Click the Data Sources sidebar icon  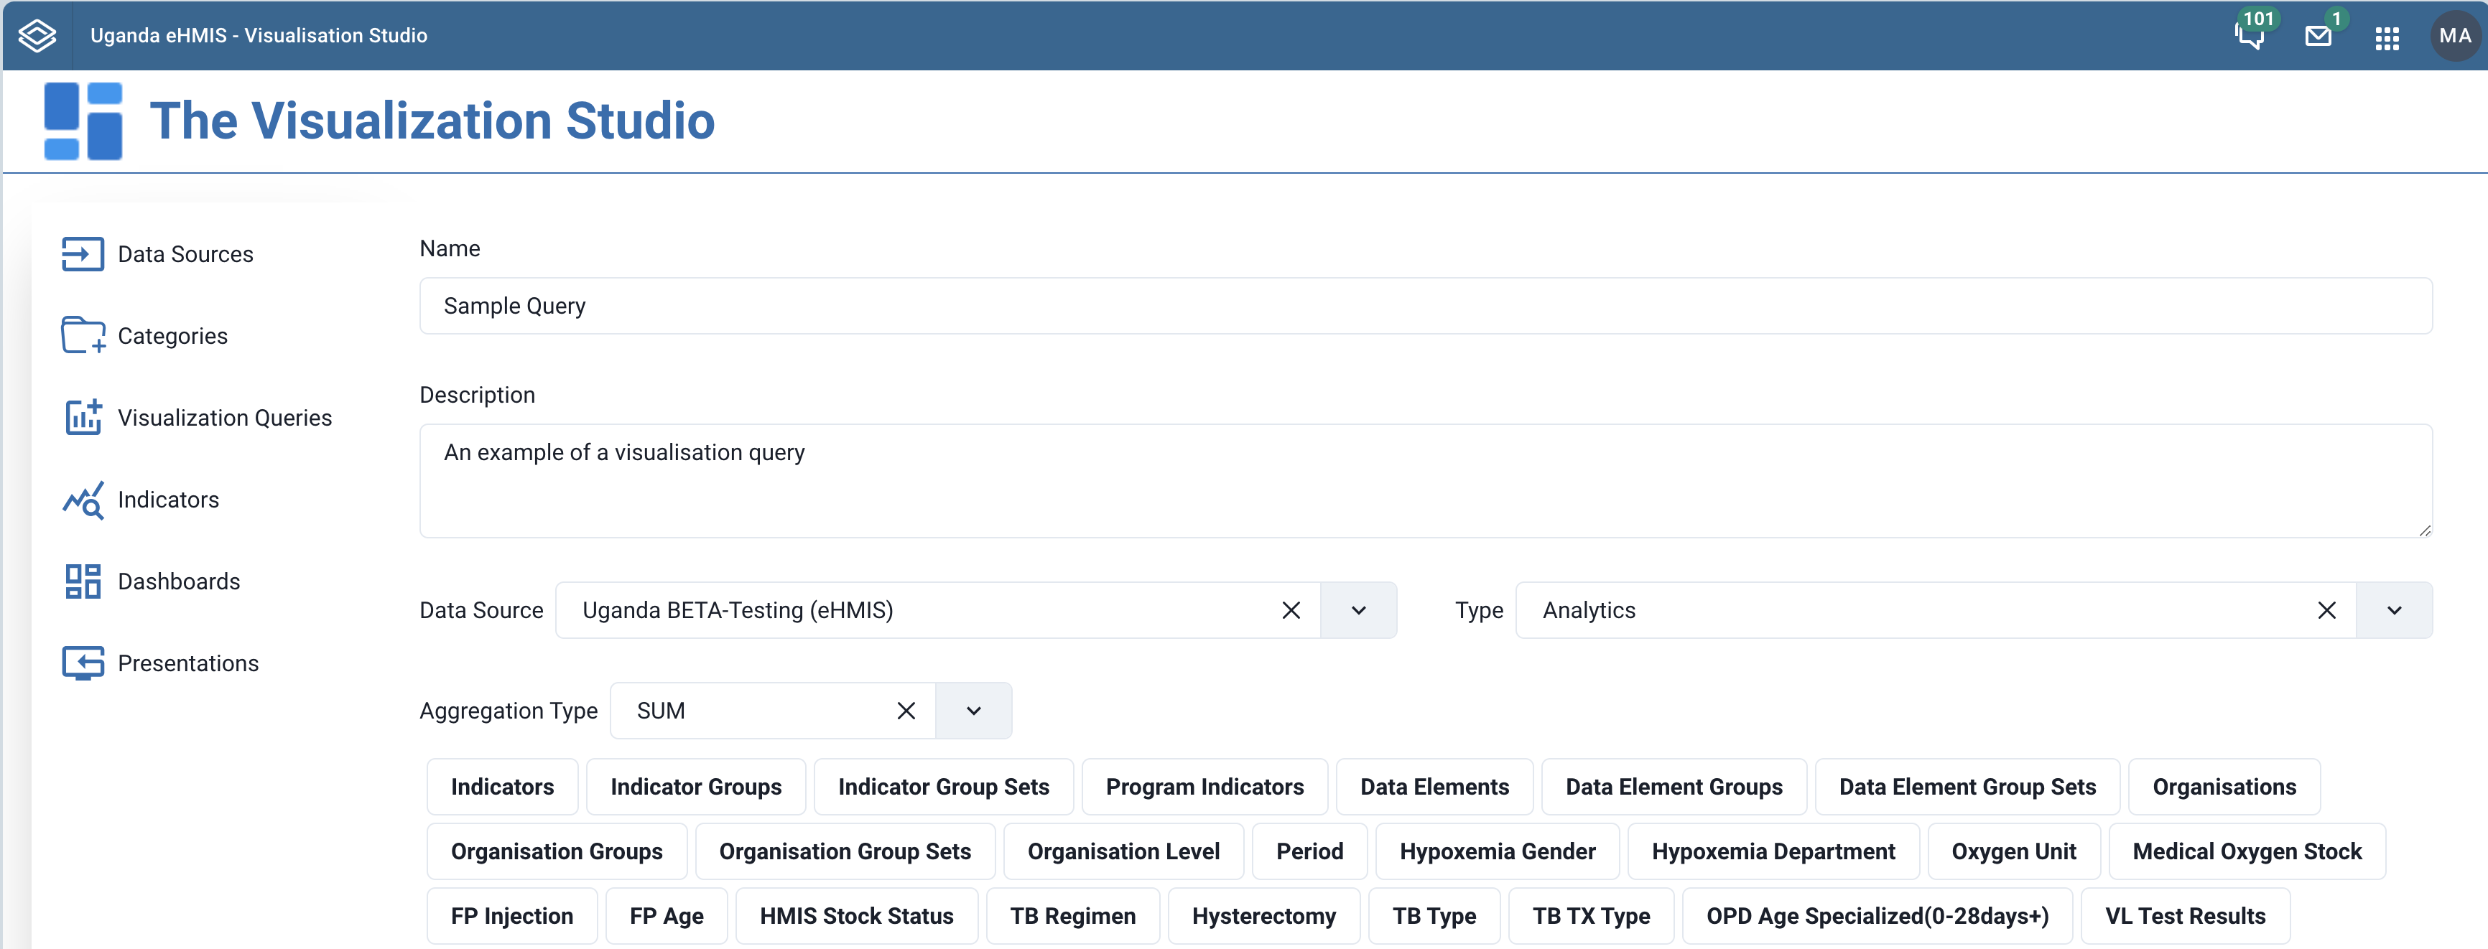[83, 254]
